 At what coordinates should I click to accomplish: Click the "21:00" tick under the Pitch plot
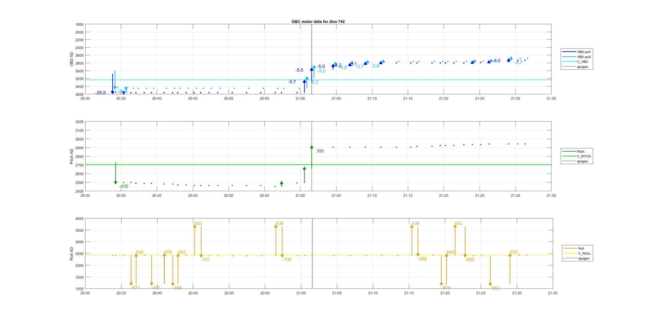click(x=300, y=195)
